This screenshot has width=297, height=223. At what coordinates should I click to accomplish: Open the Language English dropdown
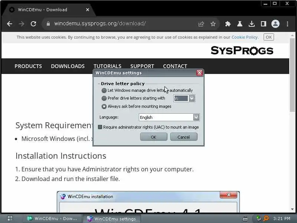[x=196, y=117]
